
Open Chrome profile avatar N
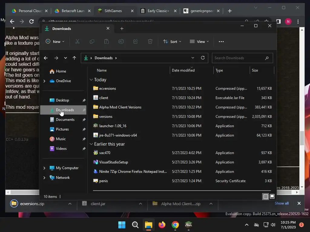pyautogui.click(x=288, y=21)
